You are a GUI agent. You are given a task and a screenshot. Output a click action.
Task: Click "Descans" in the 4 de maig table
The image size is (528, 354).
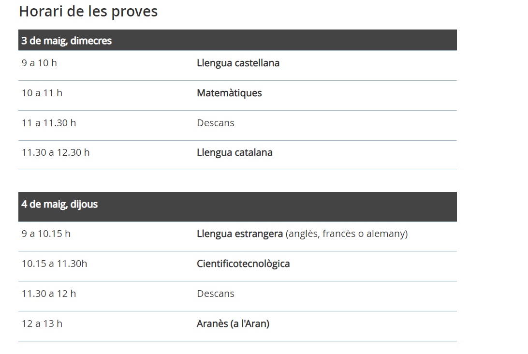[x=216, y=294]
